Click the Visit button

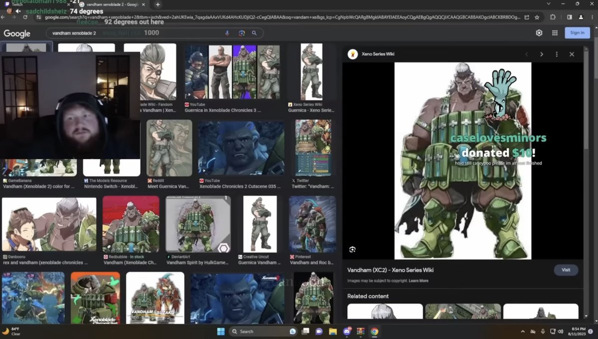coord(566,270)
